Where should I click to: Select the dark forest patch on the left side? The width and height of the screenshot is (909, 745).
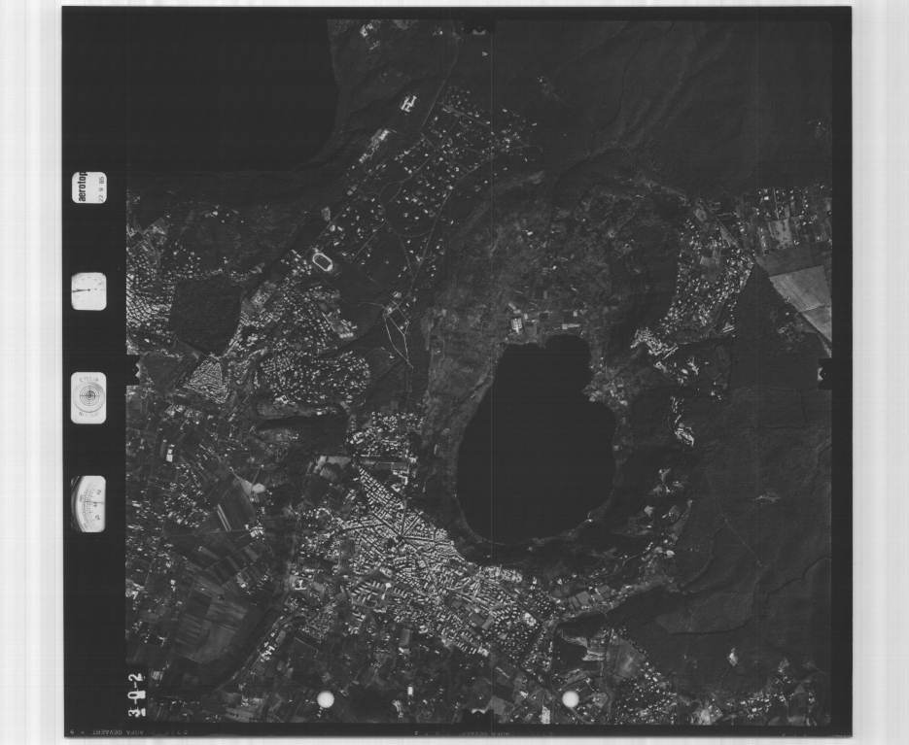[x=205, y=313]
